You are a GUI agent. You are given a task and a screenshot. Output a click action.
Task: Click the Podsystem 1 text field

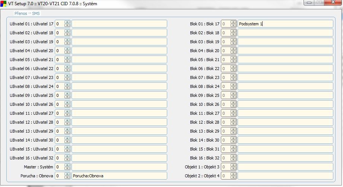coord(285,24)
